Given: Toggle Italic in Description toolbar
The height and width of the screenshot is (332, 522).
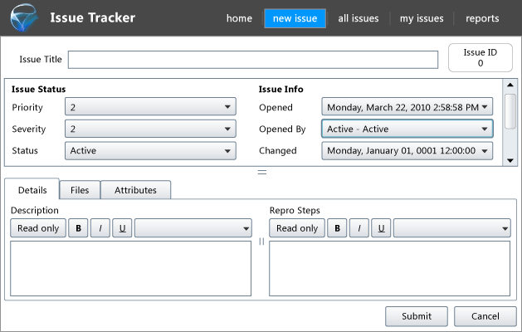Looking at the screenshot, I should tap(100, 228).
